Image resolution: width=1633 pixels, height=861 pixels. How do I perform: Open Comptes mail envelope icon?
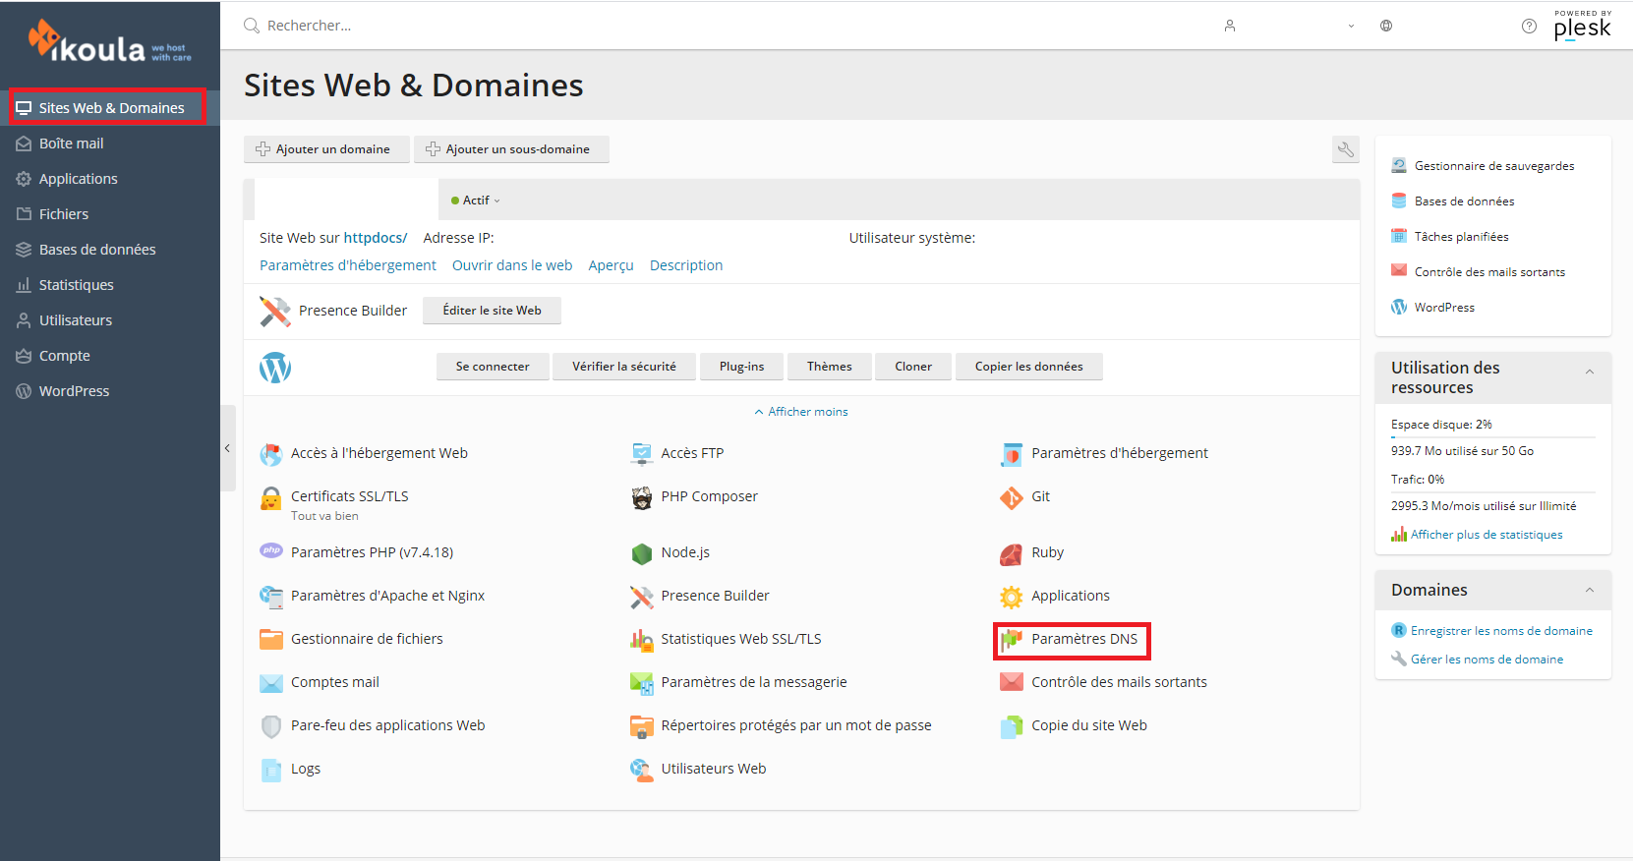[271, 682]
